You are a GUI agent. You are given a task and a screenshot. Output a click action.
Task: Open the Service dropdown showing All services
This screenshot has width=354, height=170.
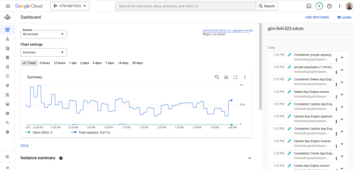(x=44, y=34)
